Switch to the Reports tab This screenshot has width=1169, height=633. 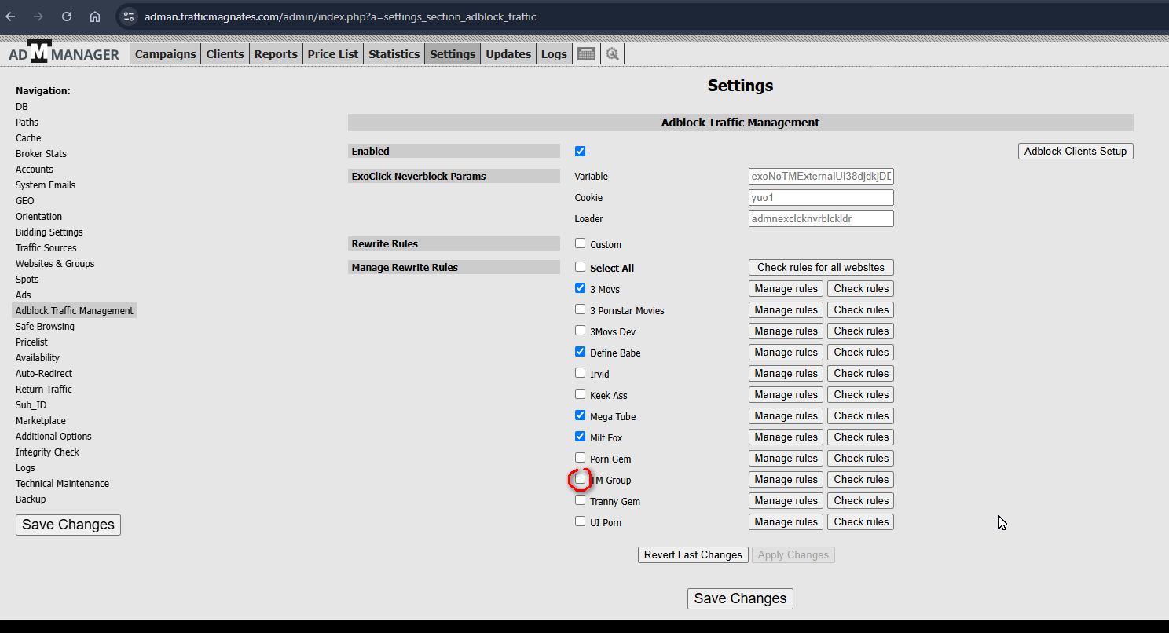(276, 53)
